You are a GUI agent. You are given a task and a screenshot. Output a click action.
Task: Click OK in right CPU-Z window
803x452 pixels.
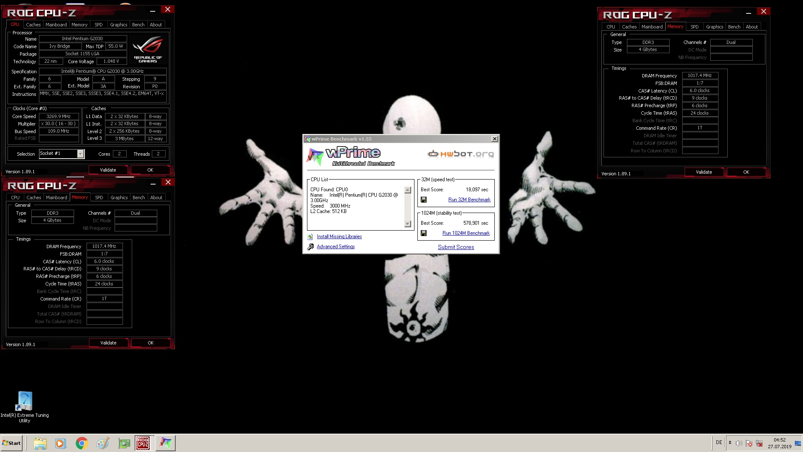click(x=746, y=172)
